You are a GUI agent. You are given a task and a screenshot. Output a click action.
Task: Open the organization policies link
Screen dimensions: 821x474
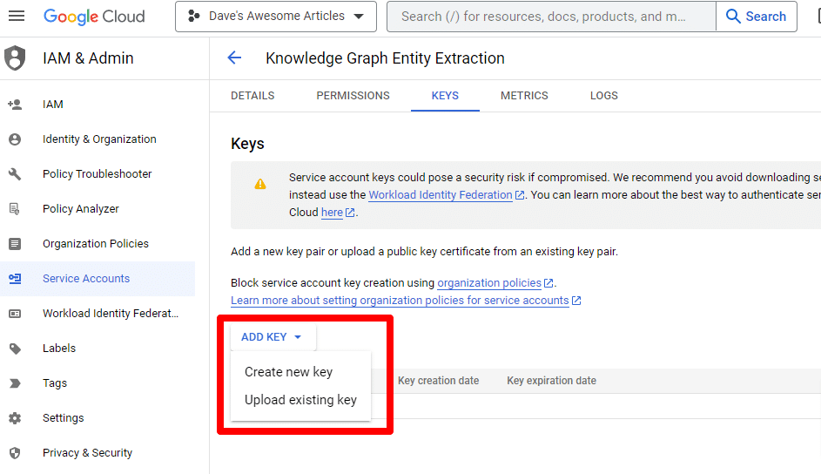pyautogui.click(x=488, y=283)
